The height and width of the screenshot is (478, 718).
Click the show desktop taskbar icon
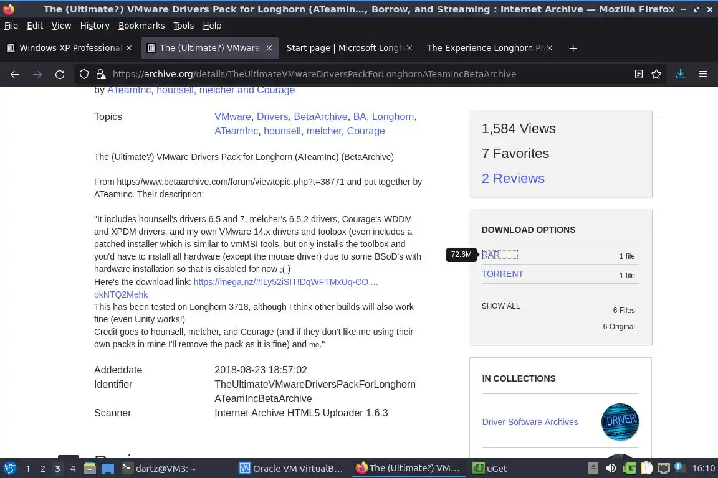tap(108, 468)
